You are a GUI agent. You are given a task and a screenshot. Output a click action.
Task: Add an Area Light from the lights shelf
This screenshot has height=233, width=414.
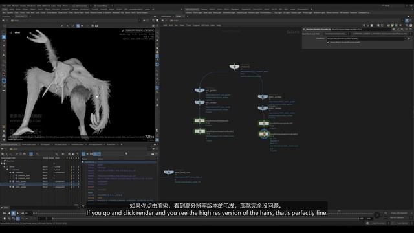pyautogui.click(x=217, y=12)
